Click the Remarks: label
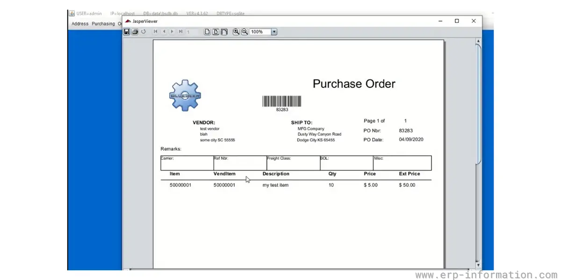This screenshot has width=561, height=280. (x=171, y=149)
